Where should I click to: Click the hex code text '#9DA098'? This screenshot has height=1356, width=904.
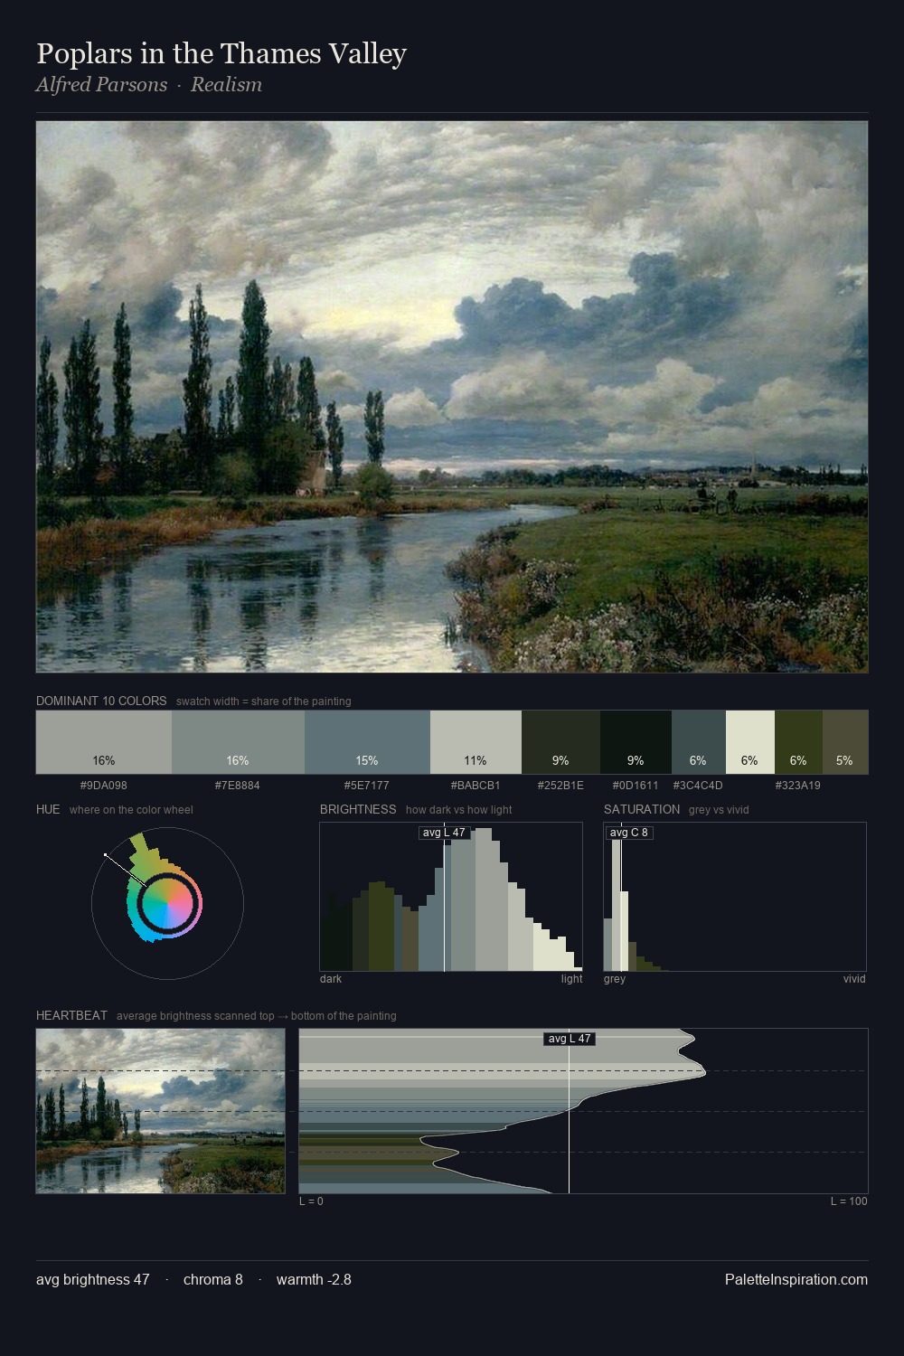tap(104, 786)
